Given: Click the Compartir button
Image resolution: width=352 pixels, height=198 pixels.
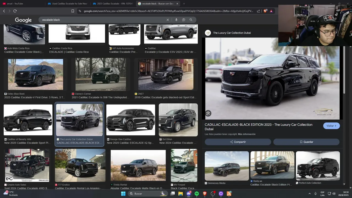Looking at the screenshot, I should [238, 142].
